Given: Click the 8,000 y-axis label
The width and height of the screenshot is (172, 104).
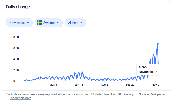Looking at the screenshot, I should 17,37.
